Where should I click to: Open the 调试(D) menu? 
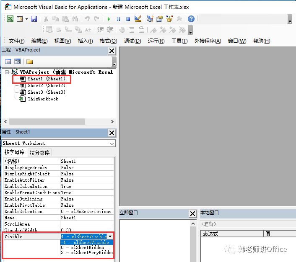click(132, 41)
